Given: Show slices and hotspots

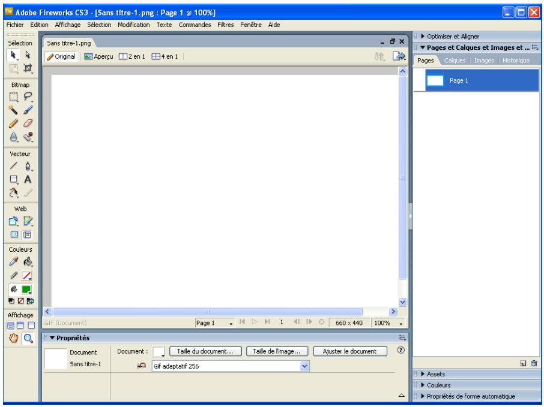Looking at the screenshot, I should pyautogui.click(x=27, y=234).
